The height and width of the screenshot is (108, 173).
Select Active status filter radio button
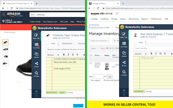tap(113, 48)
